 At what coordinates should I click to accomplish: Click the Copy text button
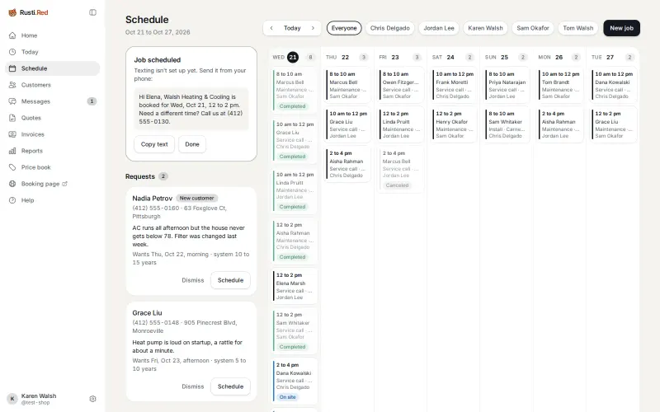[154, 144]
